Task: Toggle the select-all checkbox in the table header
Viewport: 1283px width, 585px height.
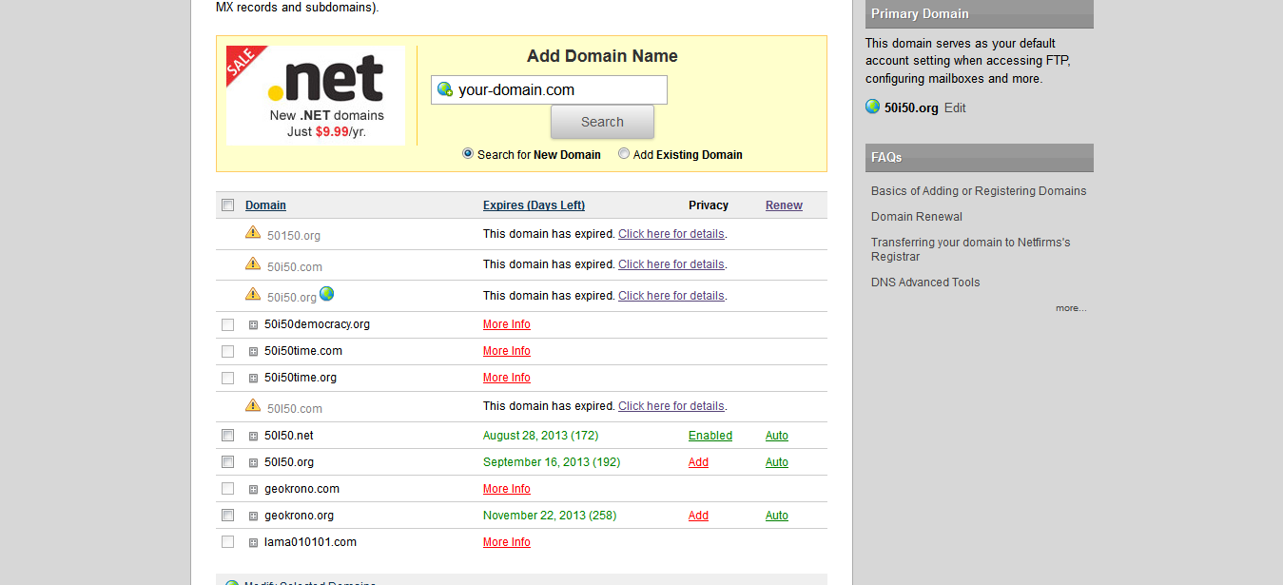Action: [x=228, y=205]
